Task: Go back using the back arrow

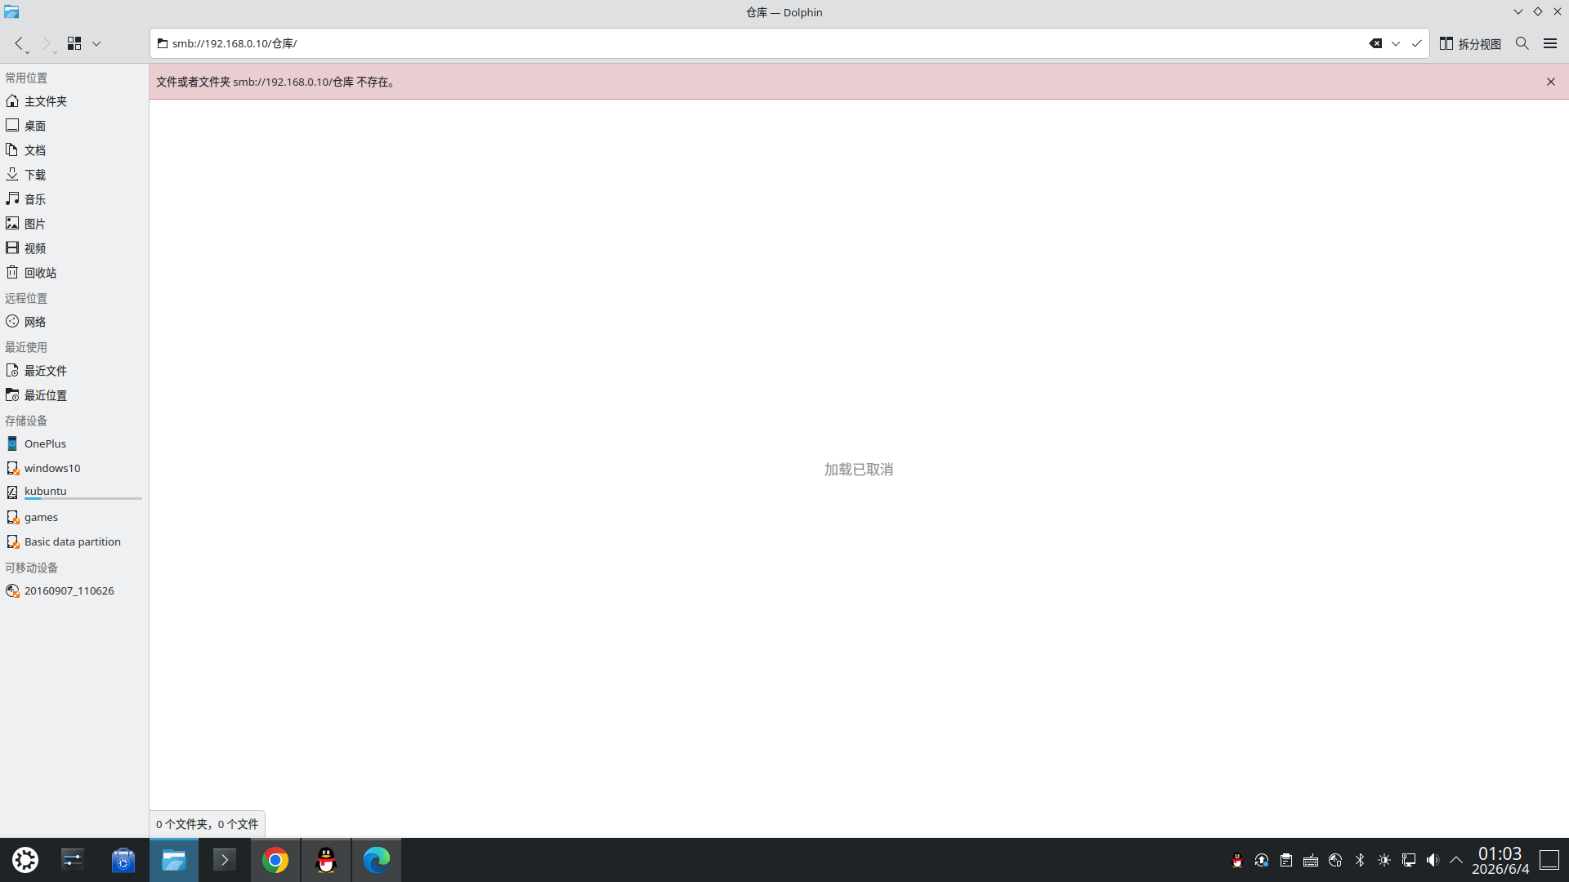Action: click(20, 43)
